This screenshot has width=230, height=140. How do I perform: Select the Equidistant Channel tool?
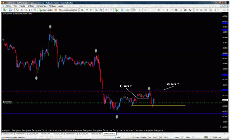(159, 10)
